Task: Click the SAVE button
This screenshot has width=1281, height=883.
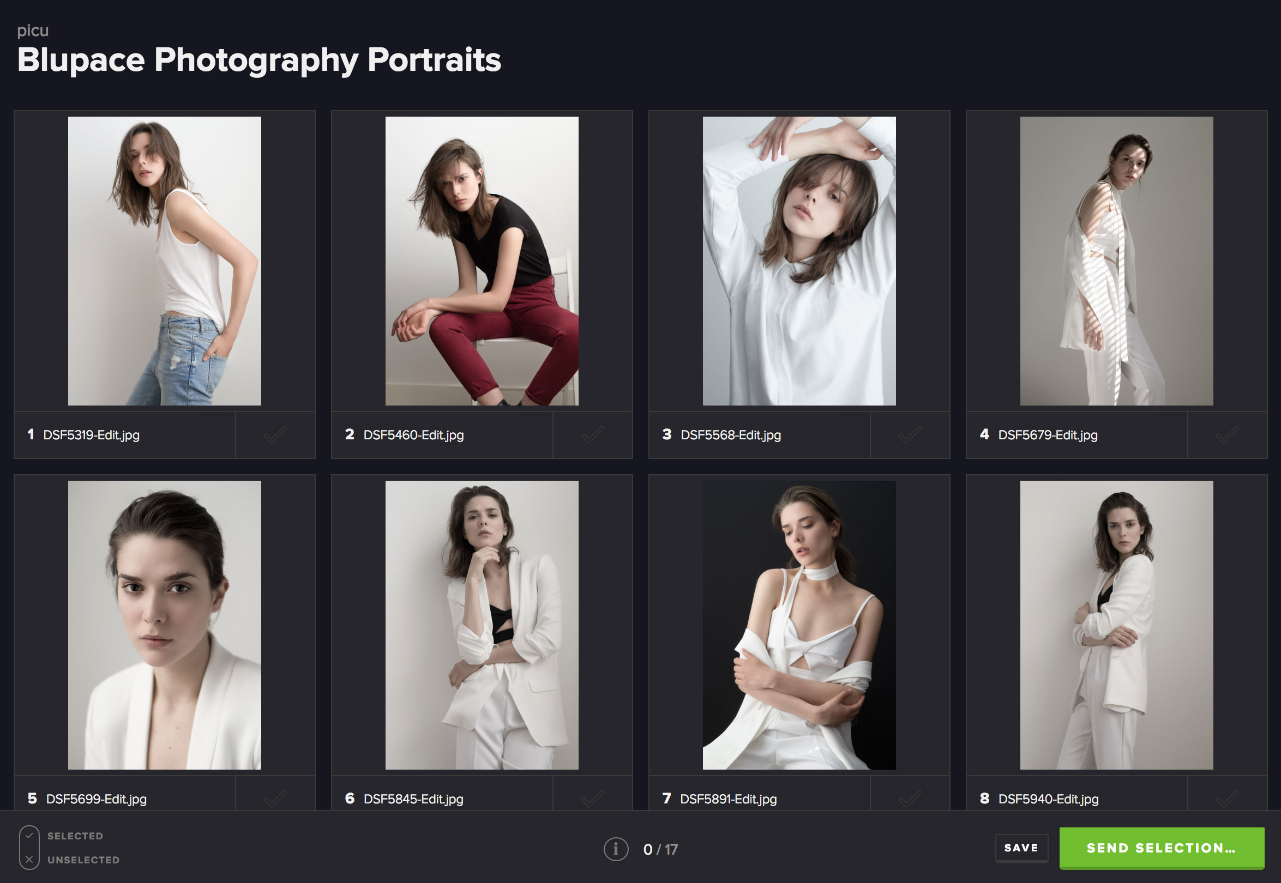Action: 1021,848
